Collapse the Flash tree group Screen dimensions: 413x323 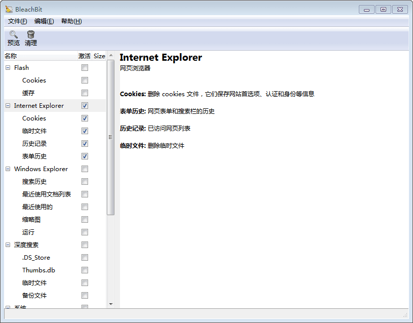tap(8, 68)
